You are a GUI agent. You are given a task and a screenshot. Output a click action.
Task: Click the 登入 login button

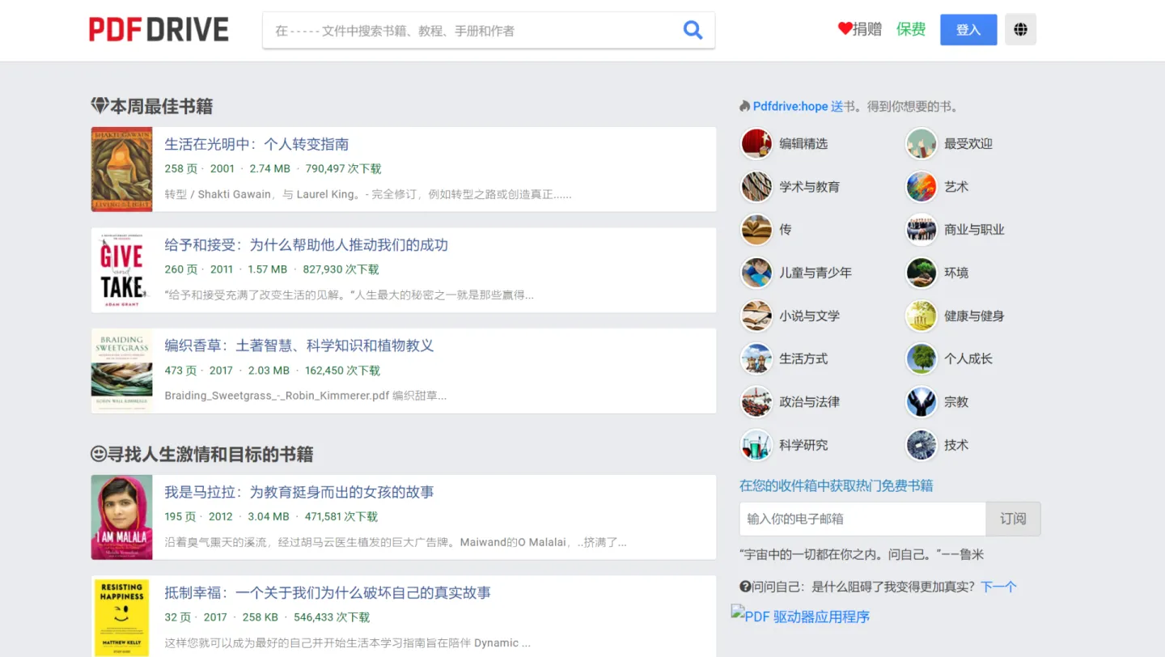968,30
